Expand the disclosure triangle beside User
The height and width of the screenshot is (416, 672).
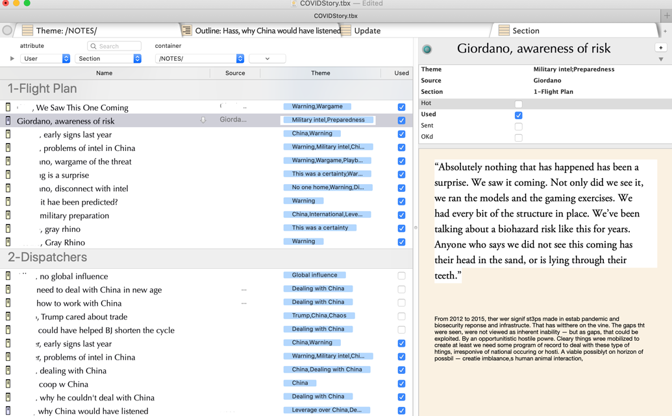[x=12, y=58]
